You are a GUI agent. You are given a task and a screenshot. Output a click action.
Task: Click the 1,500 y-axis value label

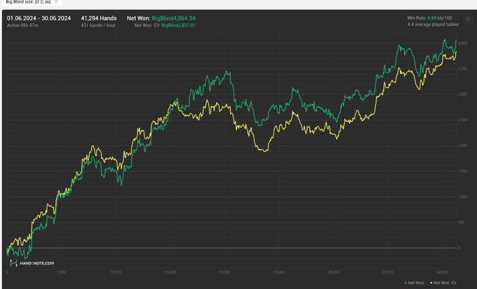click(x=463, y=171)
